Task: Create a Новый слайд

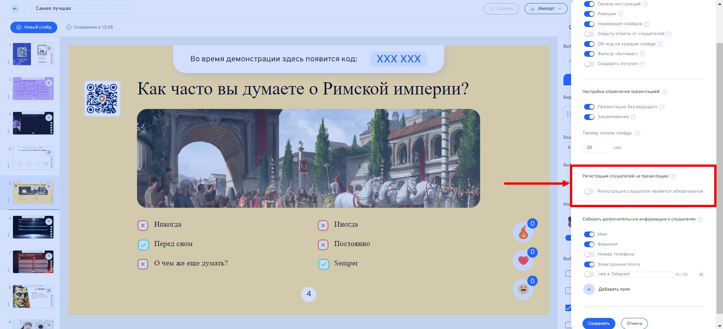Action: [x=34, y=27]
